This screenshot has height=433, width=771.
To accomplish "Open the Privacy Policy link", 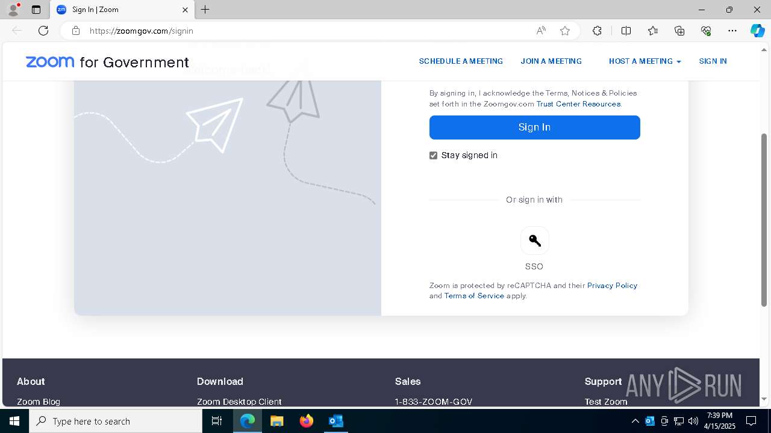I will pos(612,286).
